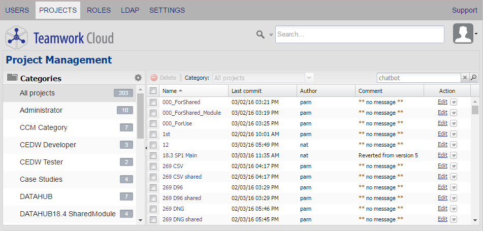Expand search options dropdown arrow
This screenshot has width=483, height=231.
point(271,35)
